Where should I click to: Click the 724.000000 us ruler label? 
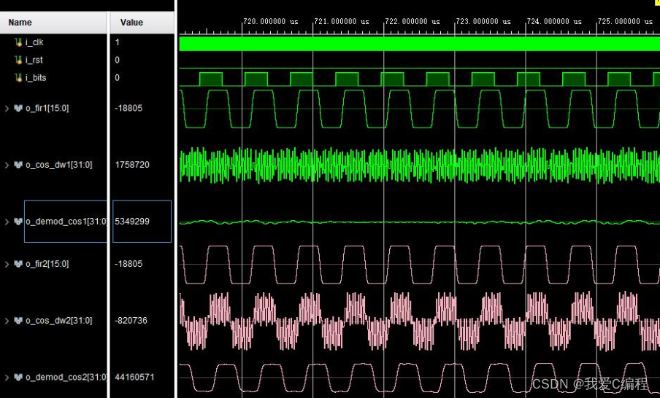(554, 22)
